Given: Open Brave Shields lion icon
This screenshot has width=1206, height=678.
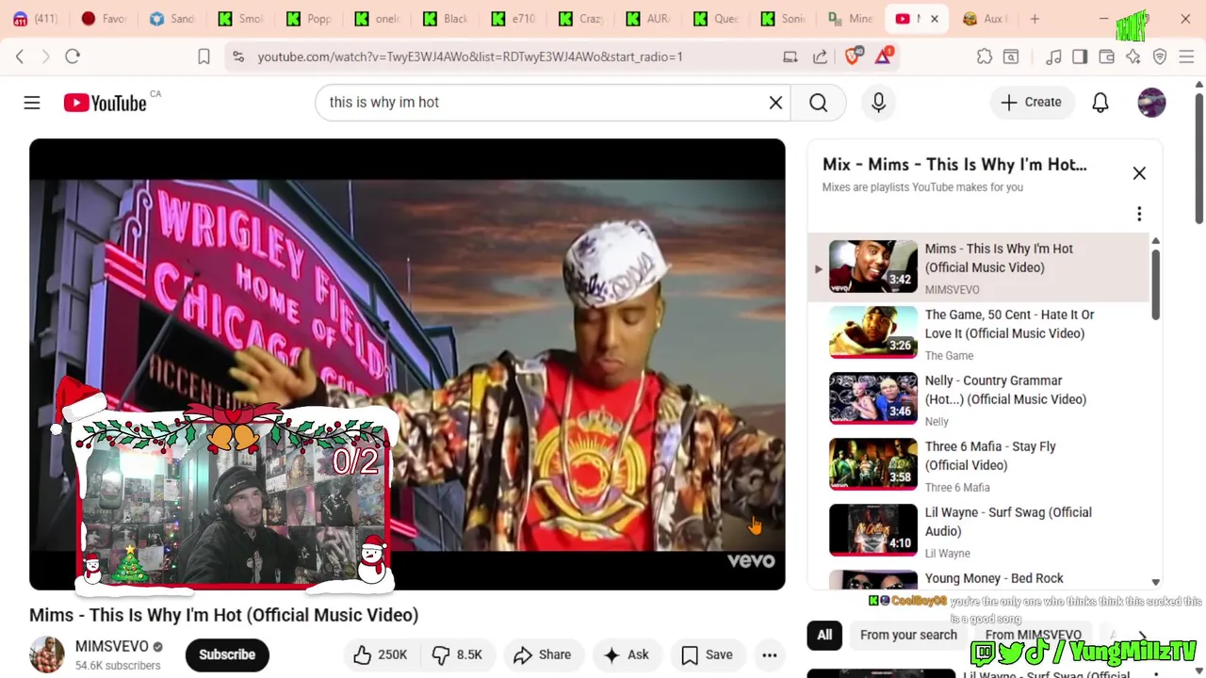Looking at the screenshot, I should tap(853, 56).
